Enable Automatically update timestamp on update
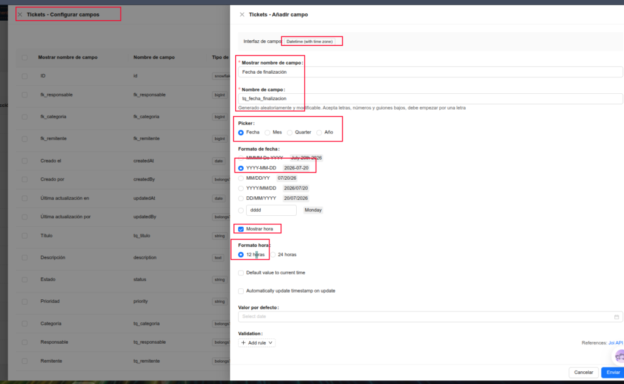 [x=241, y=291]
